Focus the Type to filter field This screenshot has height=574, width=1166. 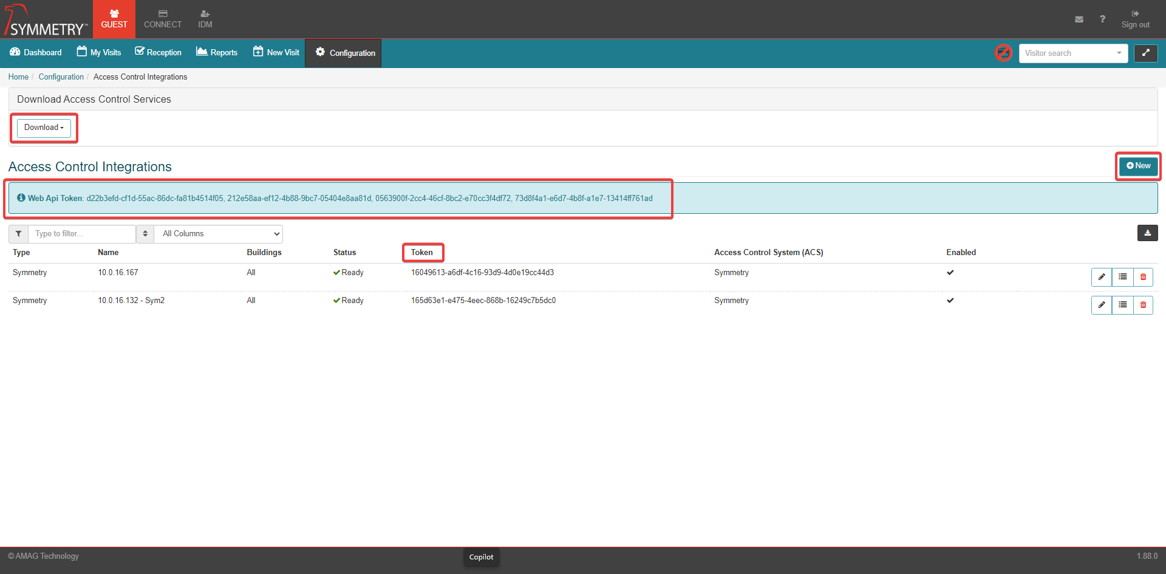point(82,234)
